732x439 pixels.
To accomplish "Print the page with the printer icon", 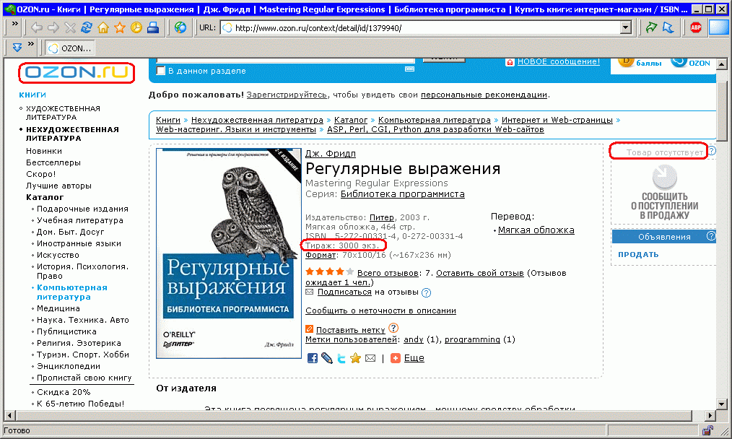I will 153,28.
